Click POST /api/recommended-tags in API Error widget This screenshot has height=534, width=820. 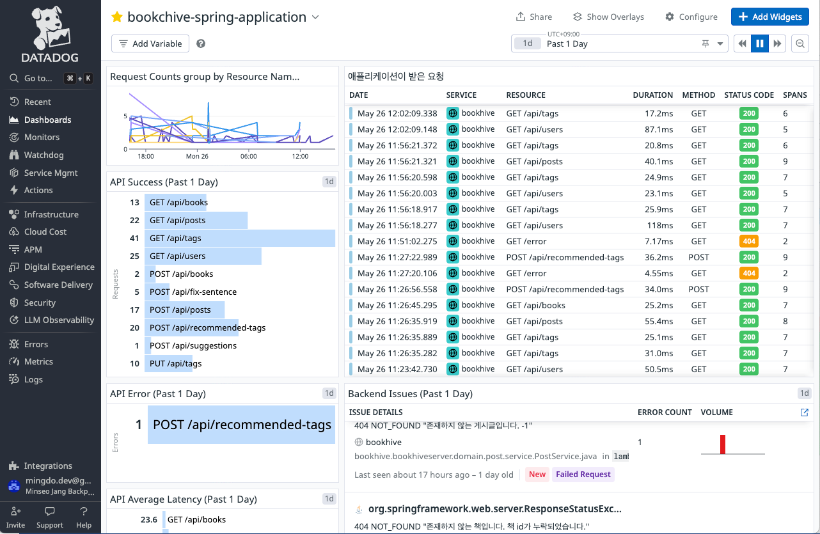pyautogui.click(x=242, y=425)
